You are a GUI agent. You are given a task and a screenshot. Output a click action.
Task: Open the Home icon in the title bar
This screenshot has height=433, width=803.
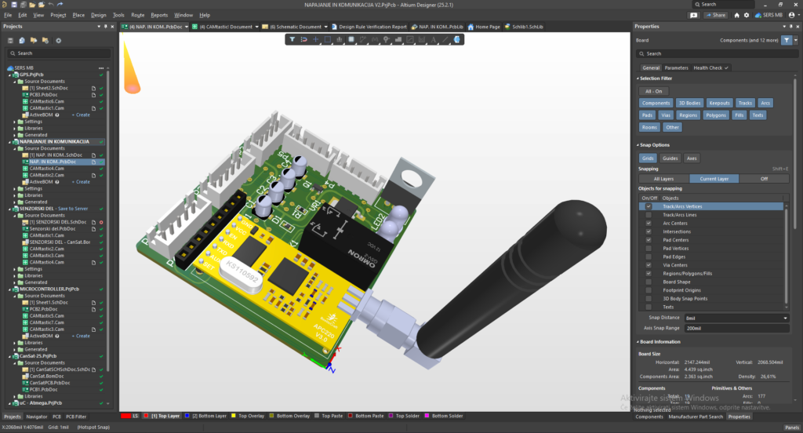coord(736,15)
